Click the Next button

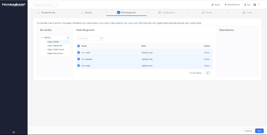(x=259, y=131)
